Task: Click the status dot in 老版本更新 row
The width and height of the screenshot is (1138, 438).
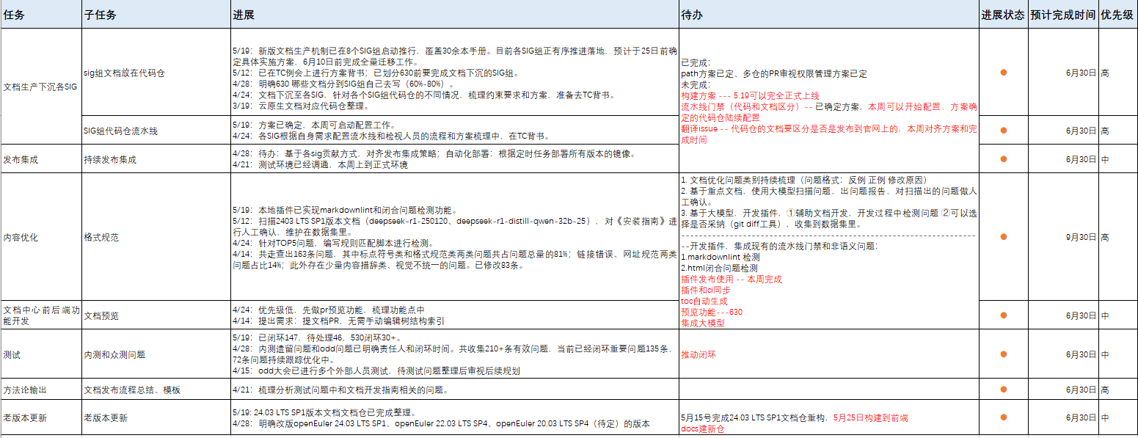Action: [x=1003, y=417]
